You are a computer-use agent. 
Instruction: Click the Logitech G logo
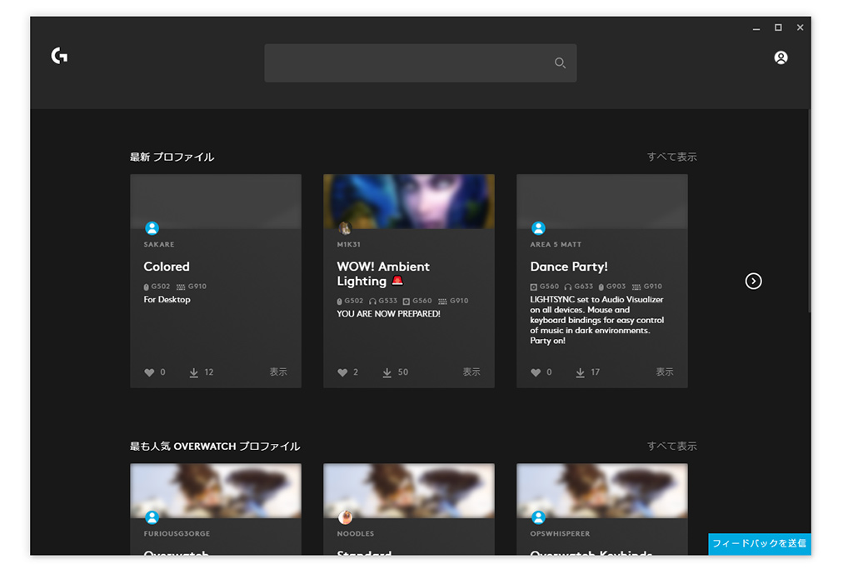click(59, 56)
